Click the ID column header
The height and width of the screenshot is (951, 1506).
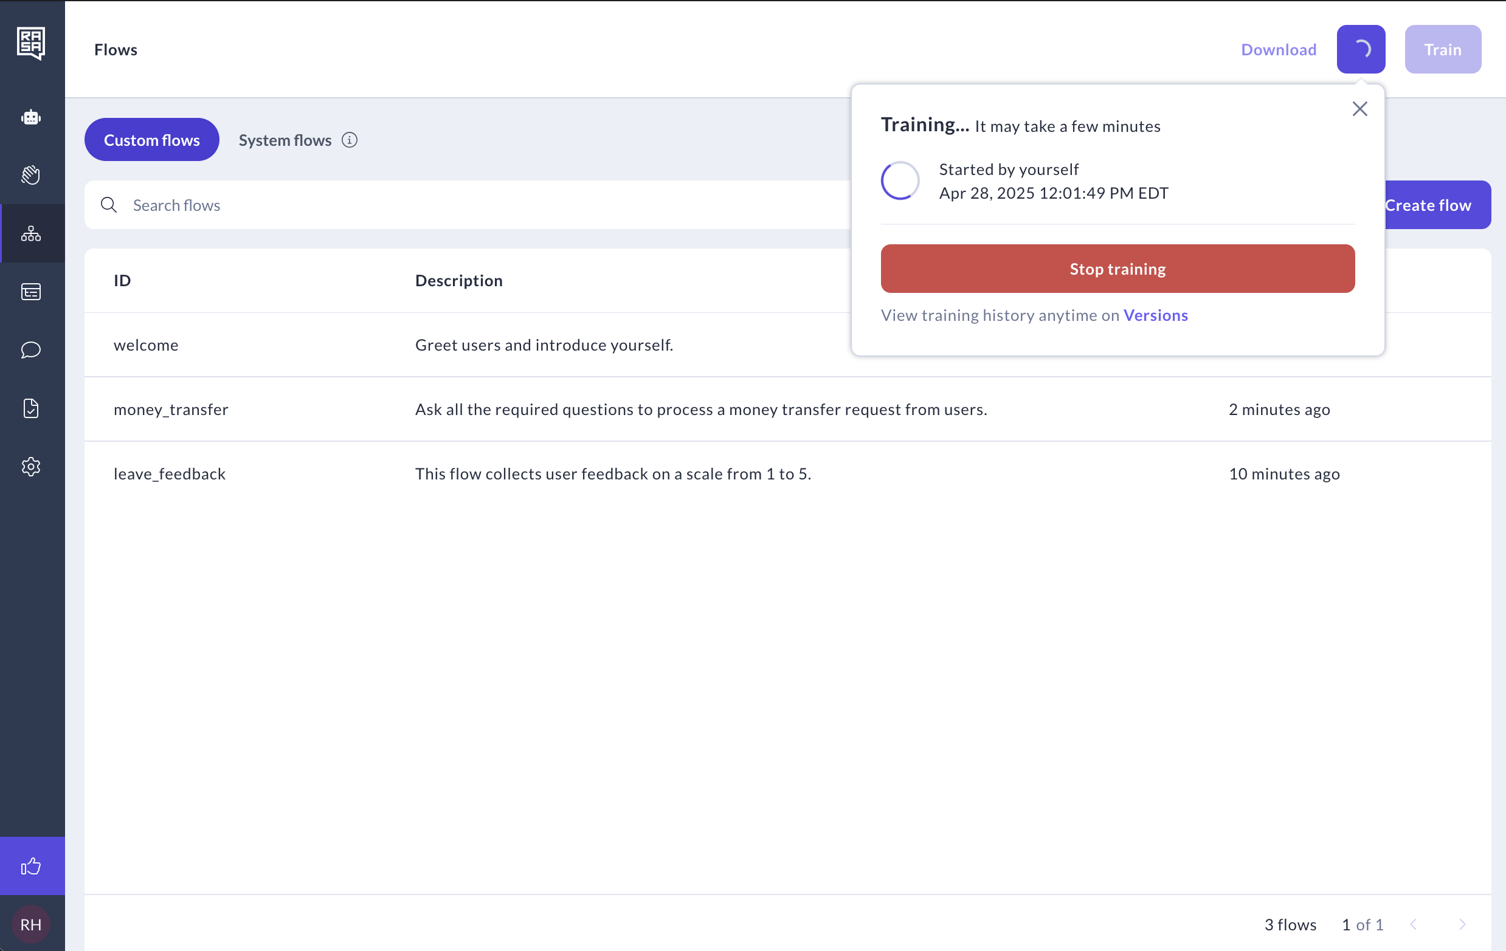122,280
